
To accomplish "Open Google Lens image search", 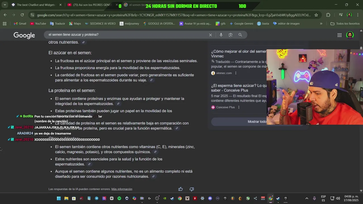I will pyautogui.click(x=231, y=35).
